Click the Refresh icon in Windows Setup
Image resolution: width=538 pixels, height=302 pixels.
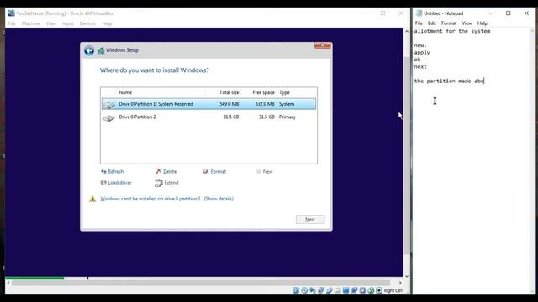[x=103, y=171]
